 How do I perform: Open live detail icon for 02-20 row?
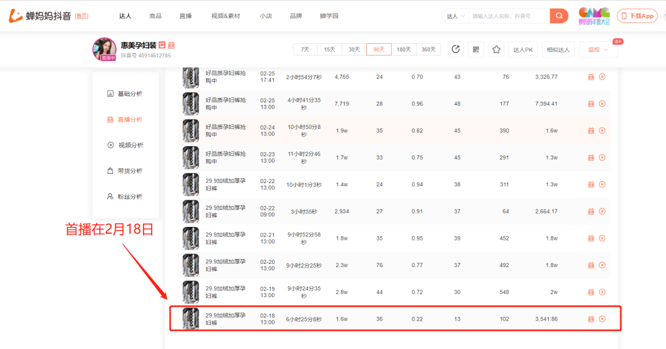[591, 265]
